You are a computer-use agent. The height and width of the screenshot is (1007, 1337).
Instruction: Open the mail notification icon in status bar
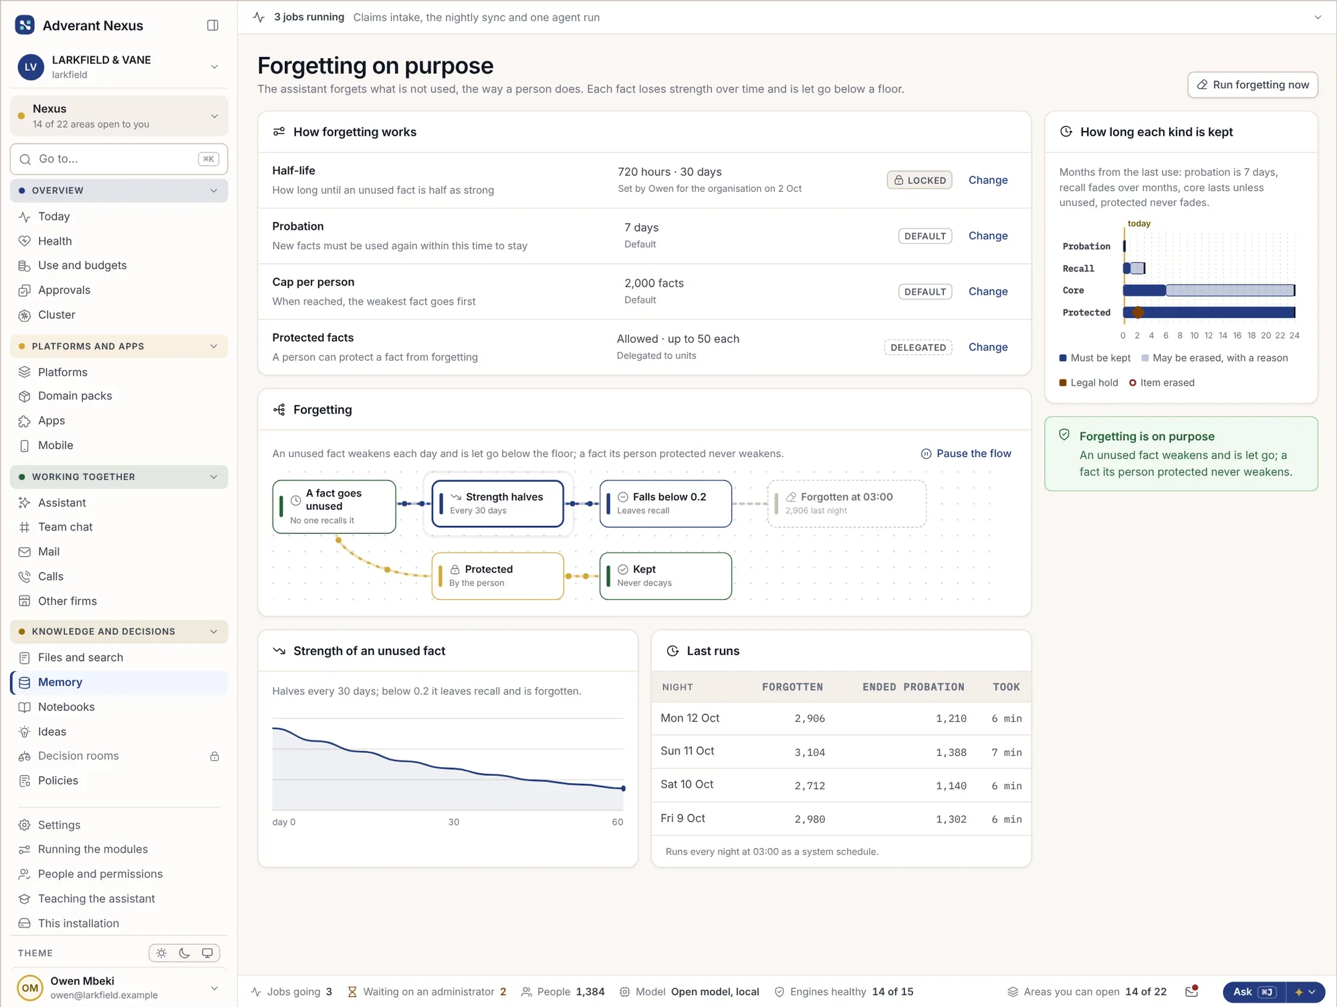tap(1191, 992)
